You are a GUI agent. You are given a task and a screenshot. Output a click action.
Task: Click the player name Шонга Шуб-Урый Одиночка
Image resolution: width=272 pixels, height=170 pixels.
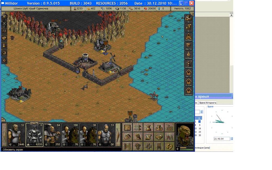pos(31,8)
